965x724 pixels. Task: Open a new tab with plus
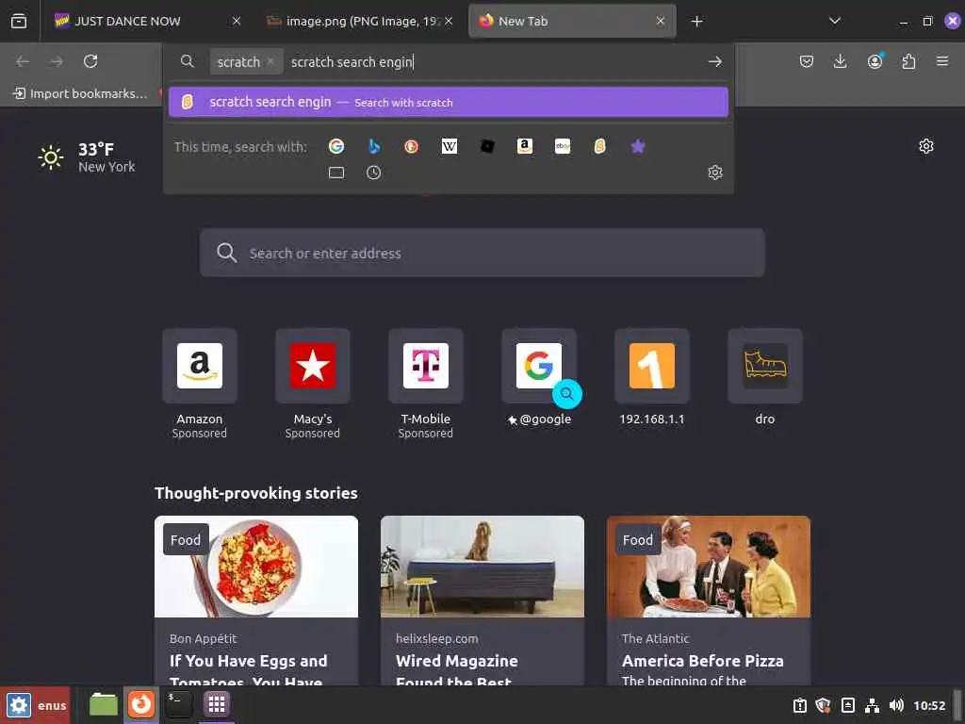(x=696, y=22)
